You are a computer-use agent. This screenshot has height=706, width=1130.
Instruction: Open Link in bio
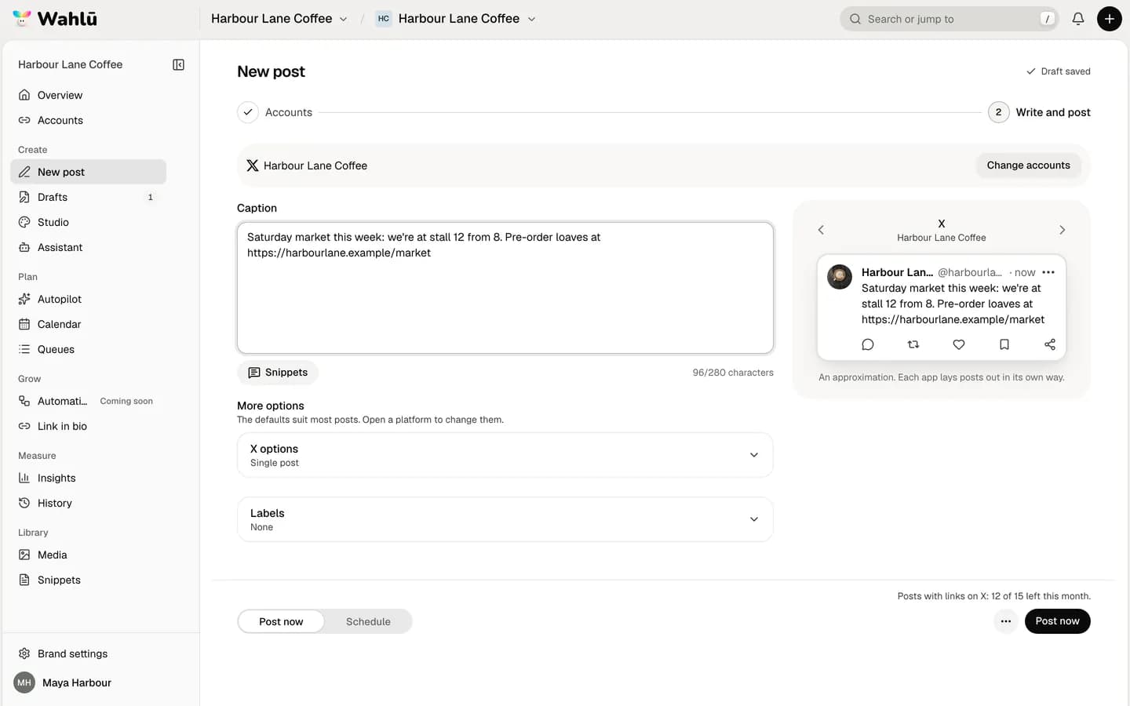pyautogui.click(x=88, y=426)
